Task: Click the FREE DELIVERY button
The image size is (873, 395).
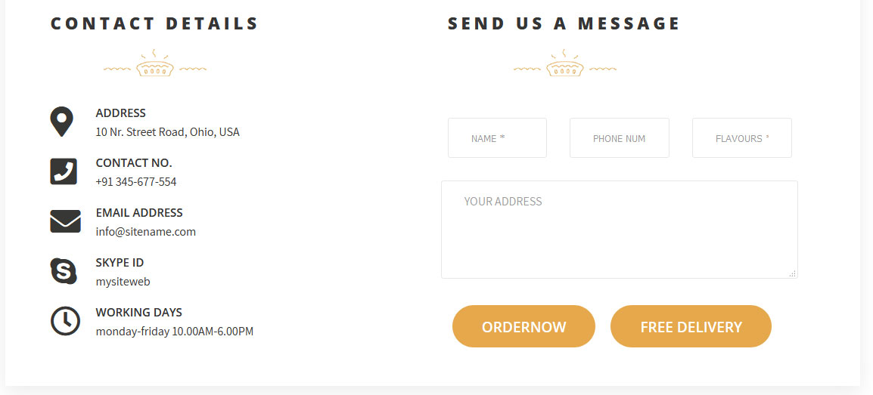Action: [x=691, y=326]
